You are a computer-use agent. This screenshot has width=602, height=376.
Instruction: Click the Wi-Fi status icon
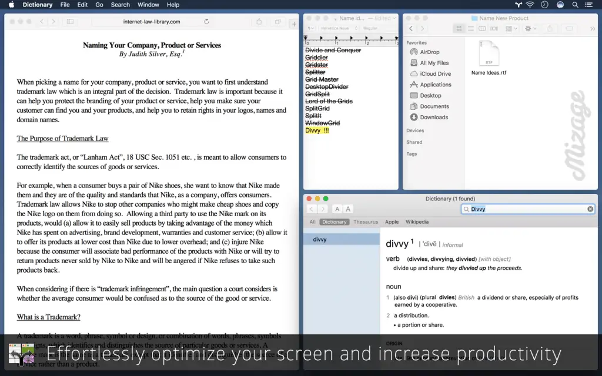pos(530,5)
